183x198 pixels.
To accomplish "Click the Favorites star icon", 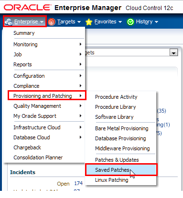I will tap(89, 22).
